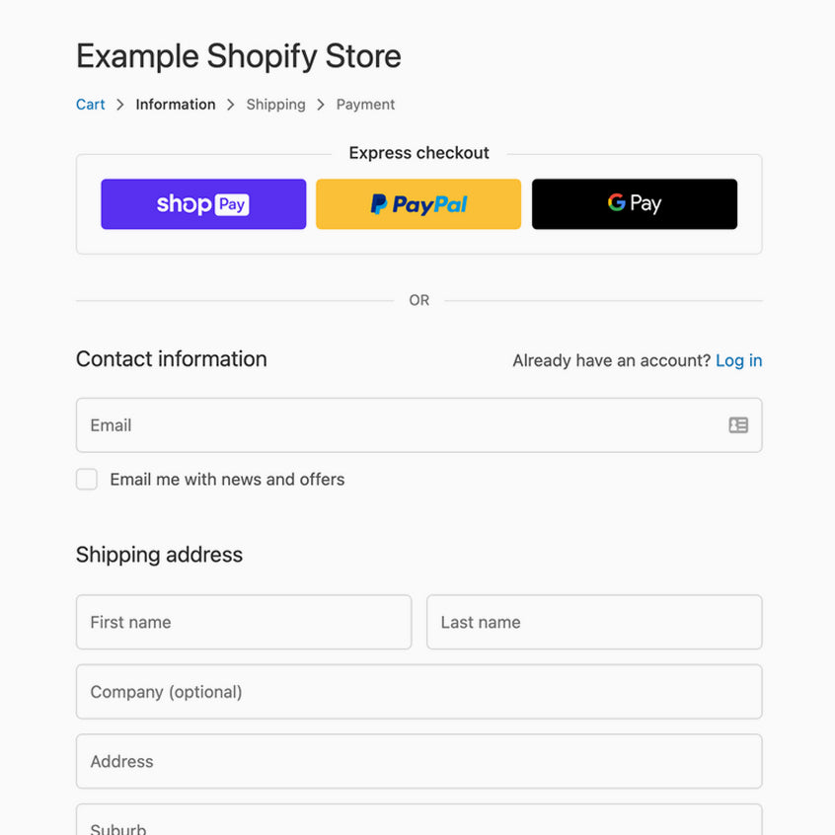
Task: Enable Email me with news and offers
Action: (x=87, y=479)
